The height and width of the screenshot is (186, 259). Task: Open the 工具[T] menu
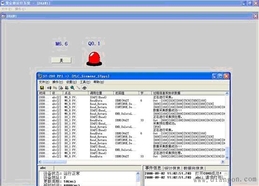[x=85, y=82]
